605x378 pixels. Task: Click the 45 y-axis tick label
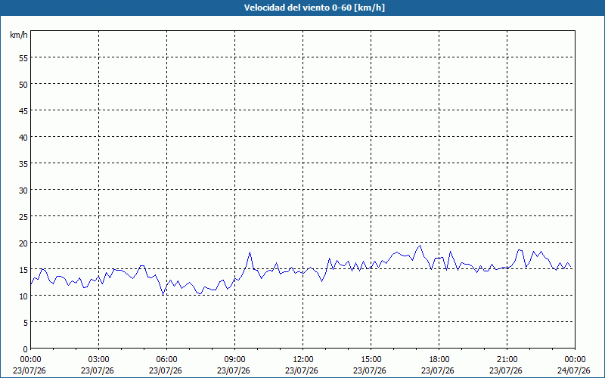pos(23,111)
